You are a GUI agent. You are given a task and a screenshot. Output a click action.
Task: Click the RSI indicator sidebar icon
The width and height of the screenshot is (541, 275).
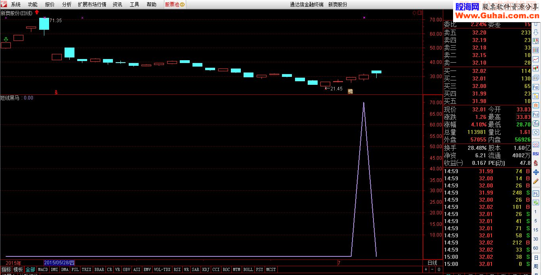tap(536, 154)
